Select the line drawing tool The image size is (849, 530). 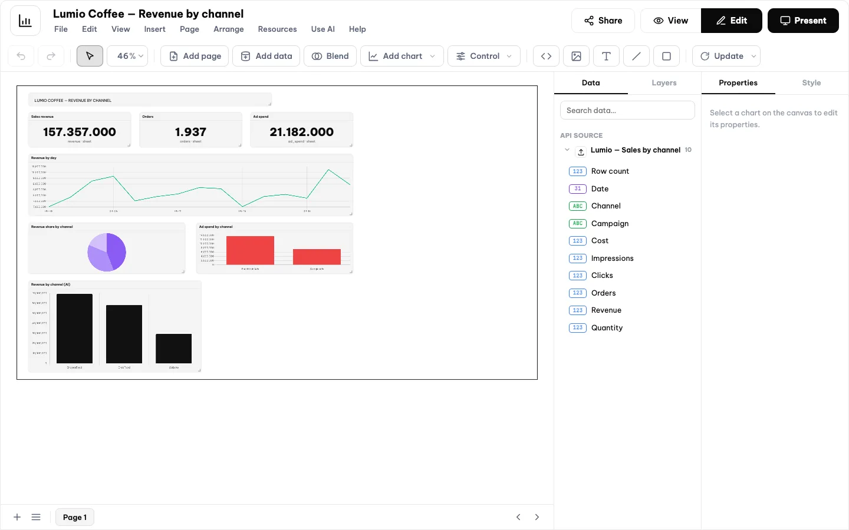(636, 56)
